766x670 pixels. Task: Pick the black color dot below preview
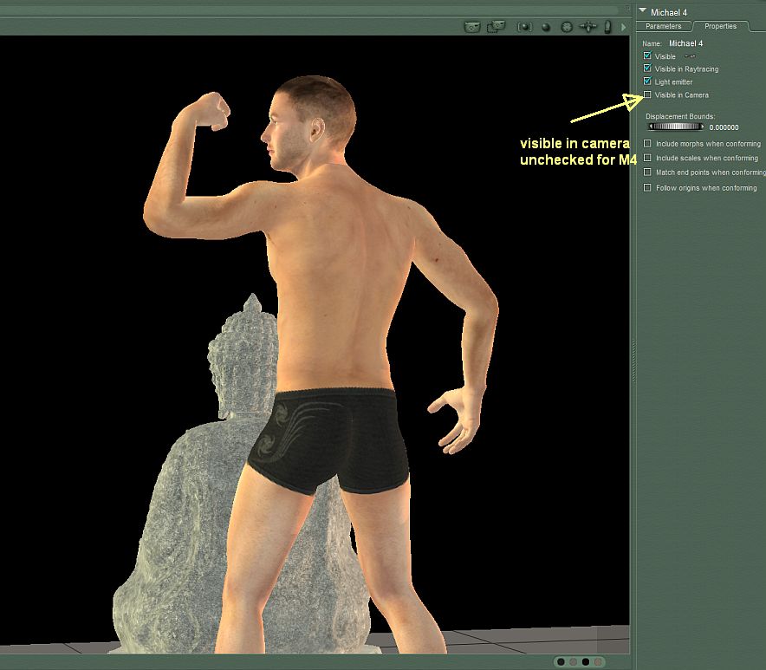(586, 662)
